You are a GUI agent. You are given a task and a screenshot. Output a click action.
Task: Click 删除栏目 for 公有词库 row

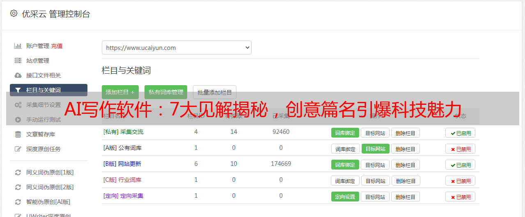(x=406, y=149)
